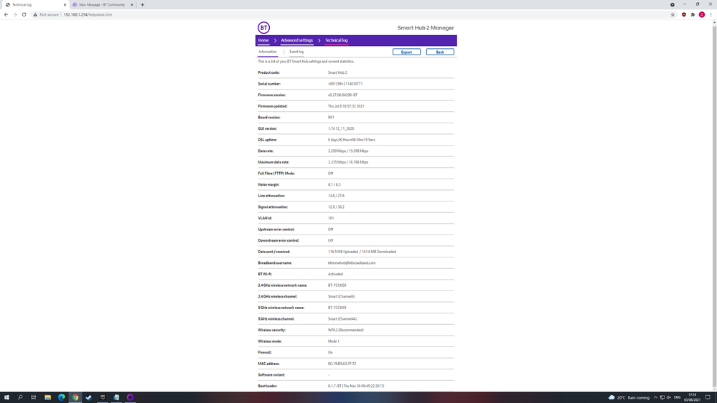
Task: Show hidden system tray icons
Action: point(655,397)
